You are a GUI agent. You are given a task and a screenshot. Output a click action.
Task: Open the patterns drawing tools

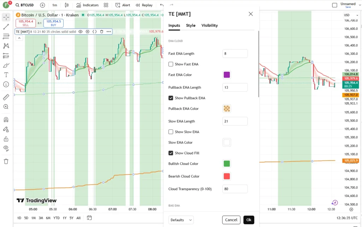point(6,46)
